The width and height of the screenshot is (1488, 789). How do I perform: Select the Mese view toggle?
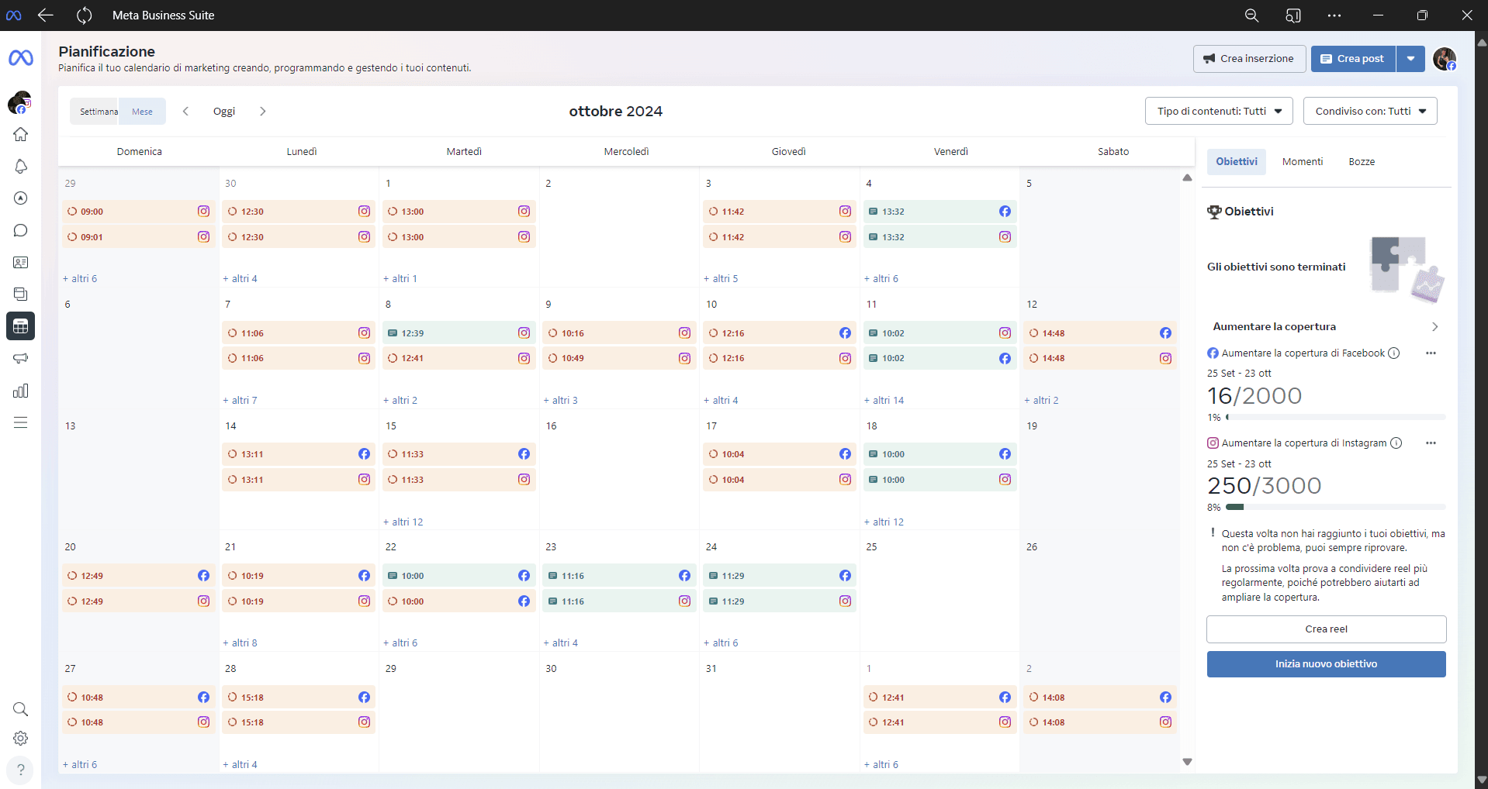(142, 111)
